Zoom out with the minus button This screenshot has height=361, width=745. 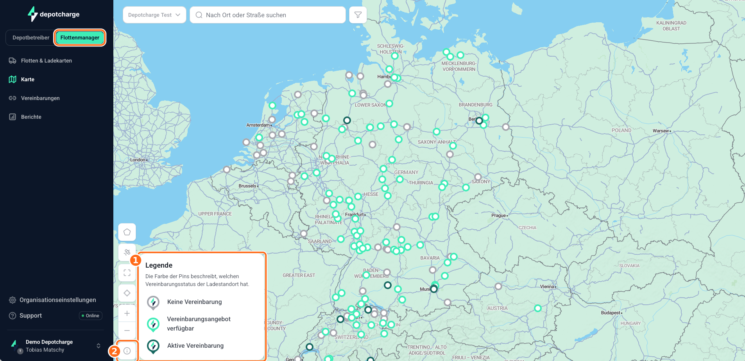pos(127,331)
